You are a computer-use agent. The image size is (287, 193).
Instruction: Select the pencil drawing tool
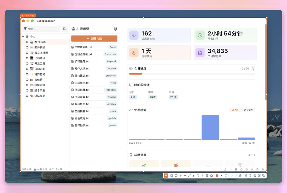(189, 176)
